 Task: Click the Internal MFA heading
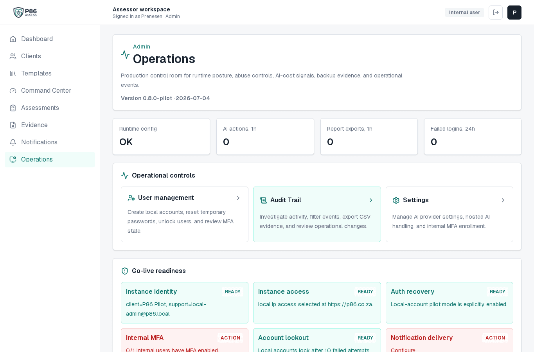pos(145,338)
